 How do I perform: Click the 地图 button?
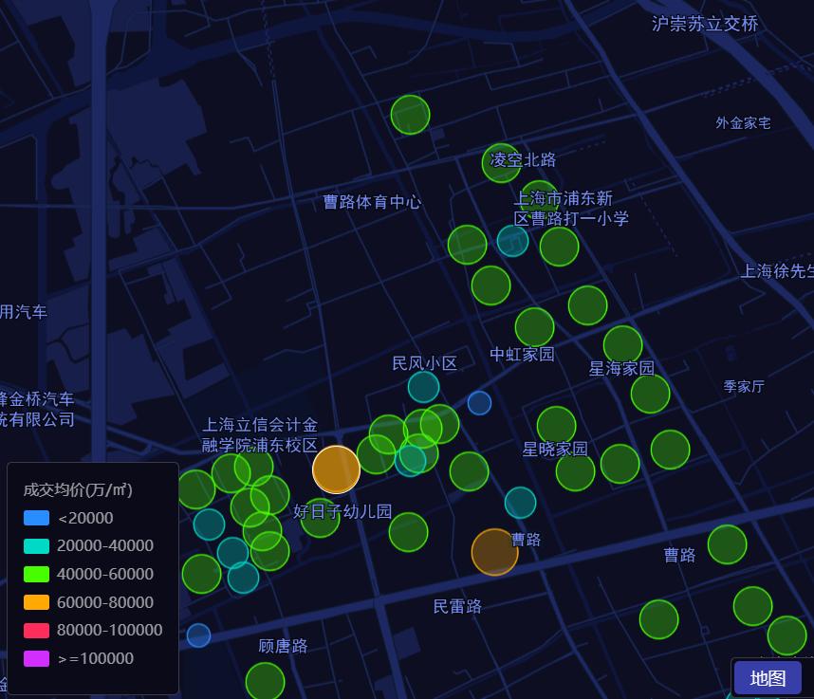click(x=768, y=678)
